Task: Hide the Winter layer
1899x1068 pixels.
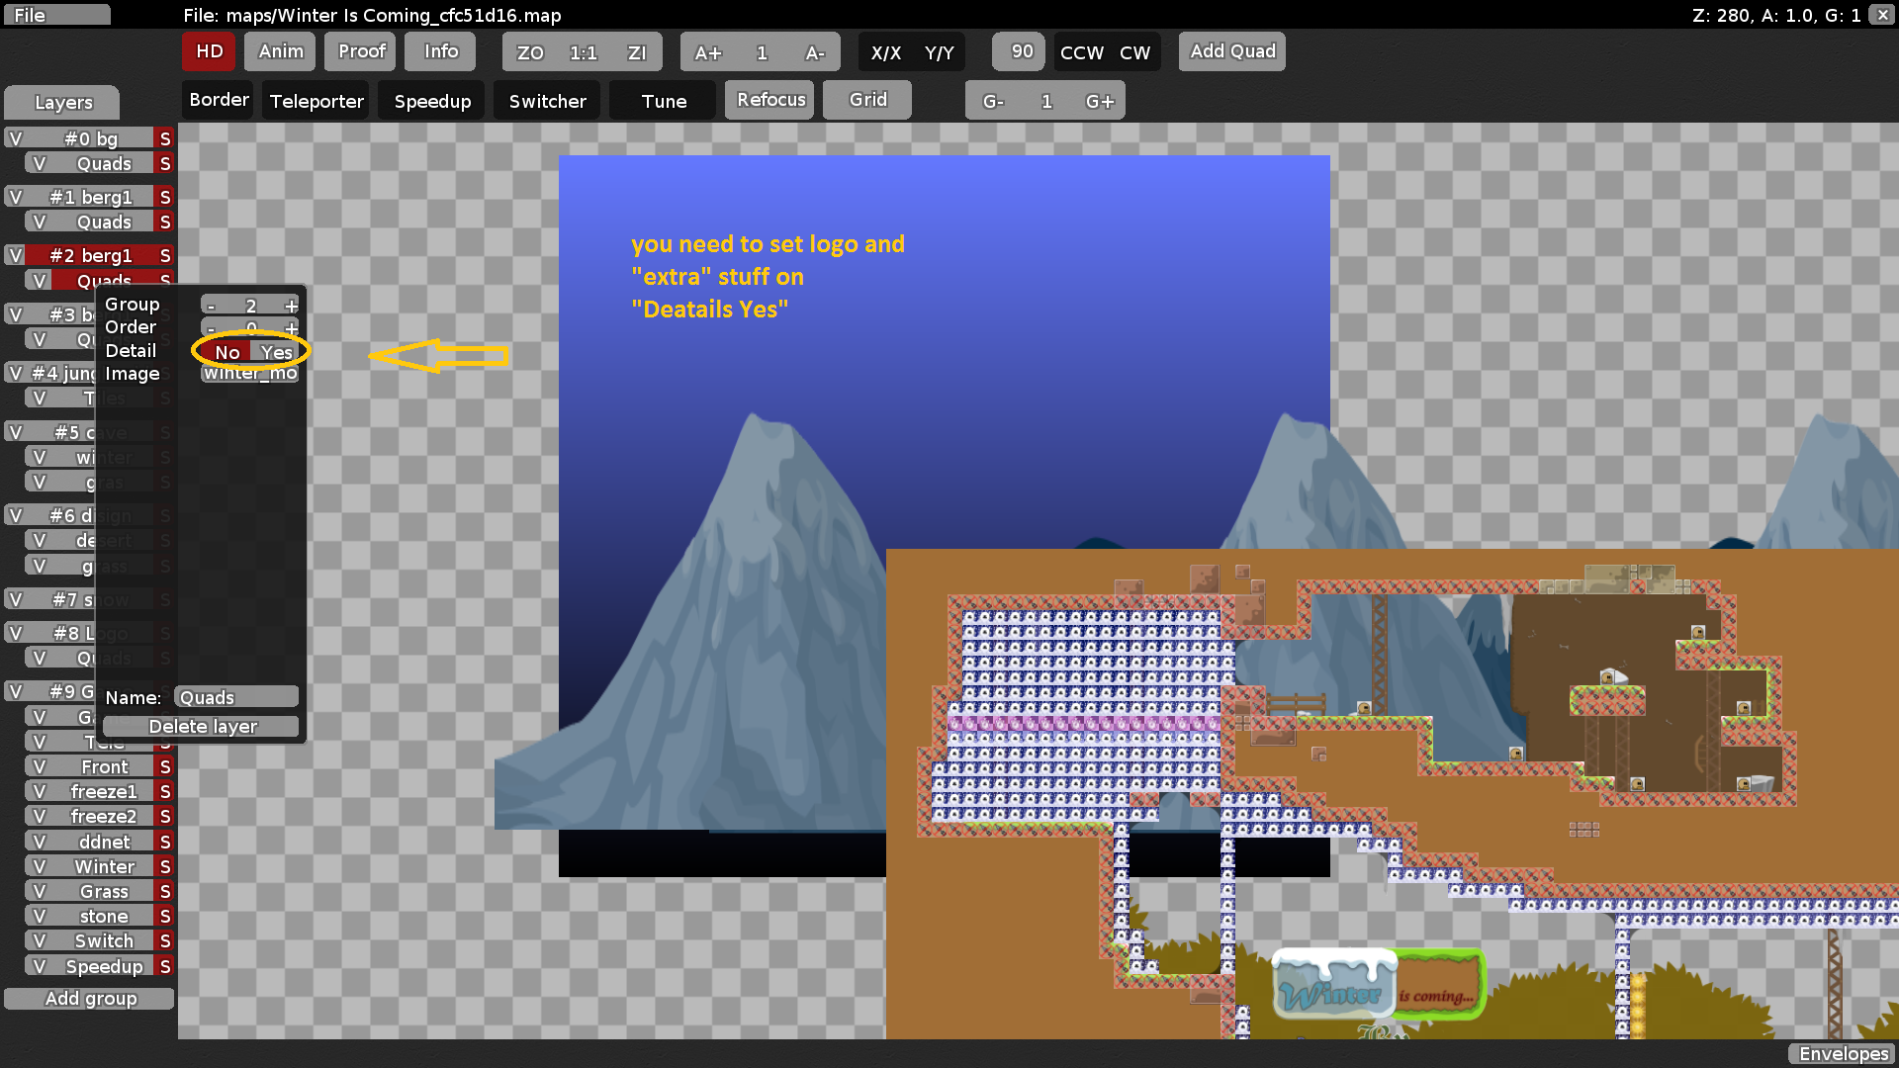Action: point(40,866)
